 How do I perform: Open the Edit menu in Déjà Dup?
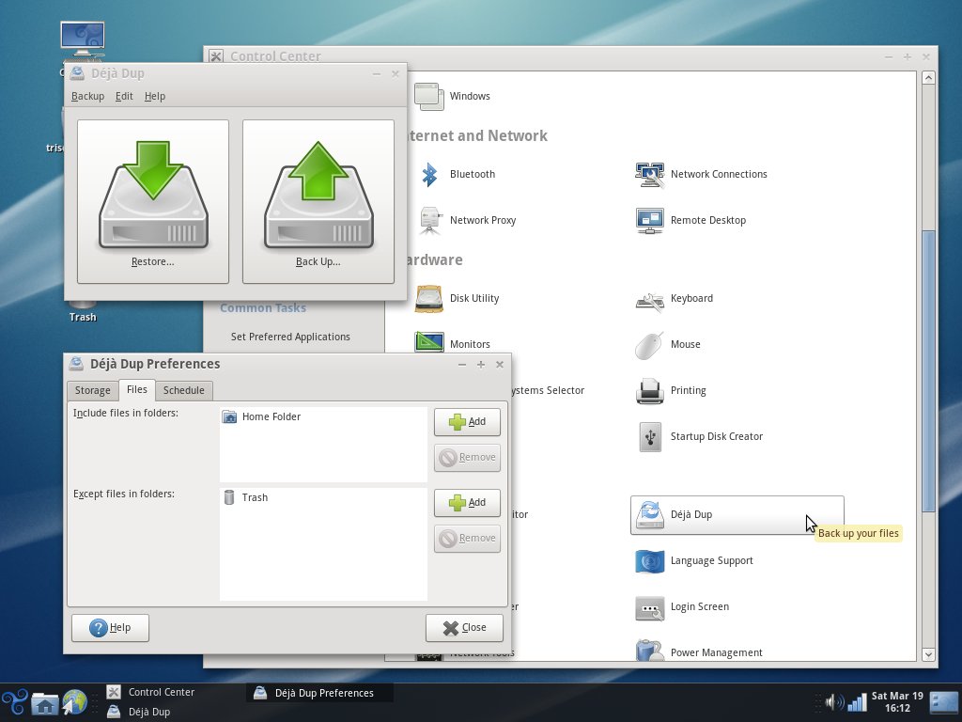tap(124, 97)
